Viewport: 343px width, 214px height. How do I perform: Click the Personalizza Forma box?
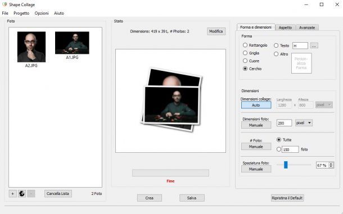301,63
